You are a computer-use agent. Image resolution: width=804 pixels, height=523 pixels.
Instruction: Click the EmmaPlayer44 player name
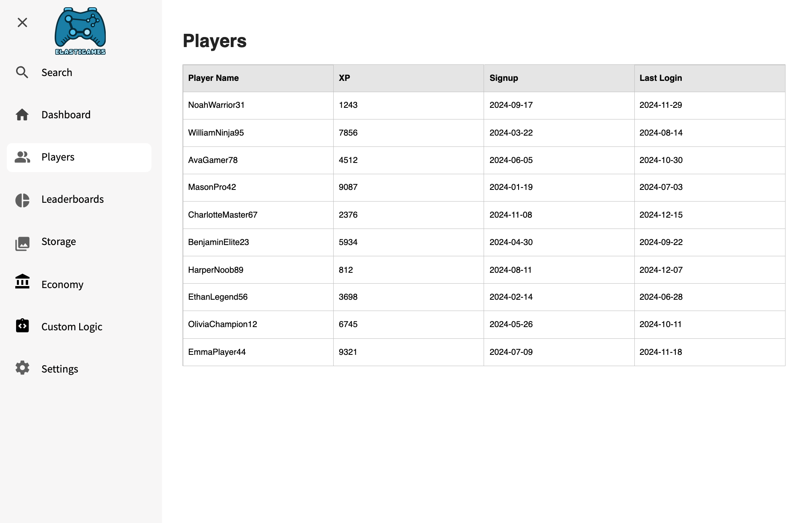pyautogui.click(x=217, y=352)
